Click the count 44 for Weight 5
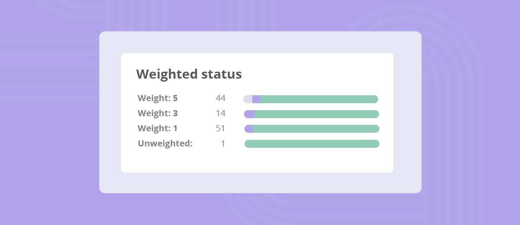Viewport: 520px width, 225px height. 221,98
